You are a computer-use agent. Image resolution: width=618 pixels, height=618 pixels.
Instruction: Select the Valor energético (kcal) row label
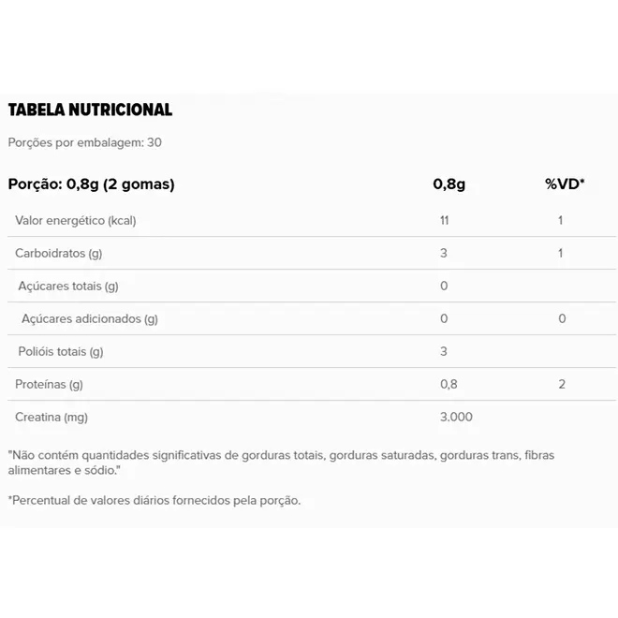tap(76, 220)
